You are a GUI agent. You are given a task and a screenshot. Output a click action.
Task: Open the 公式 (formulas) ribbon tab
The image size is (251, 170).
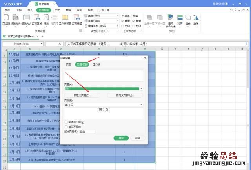point(57,9)
